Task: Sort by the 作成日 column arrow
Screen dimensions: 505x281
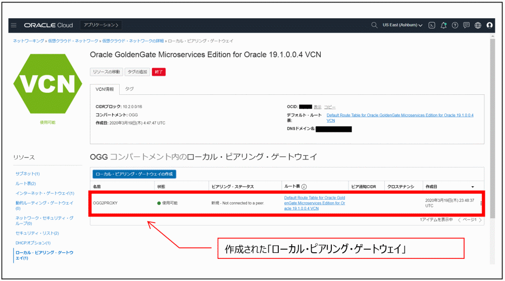Action: click(473, 187)
